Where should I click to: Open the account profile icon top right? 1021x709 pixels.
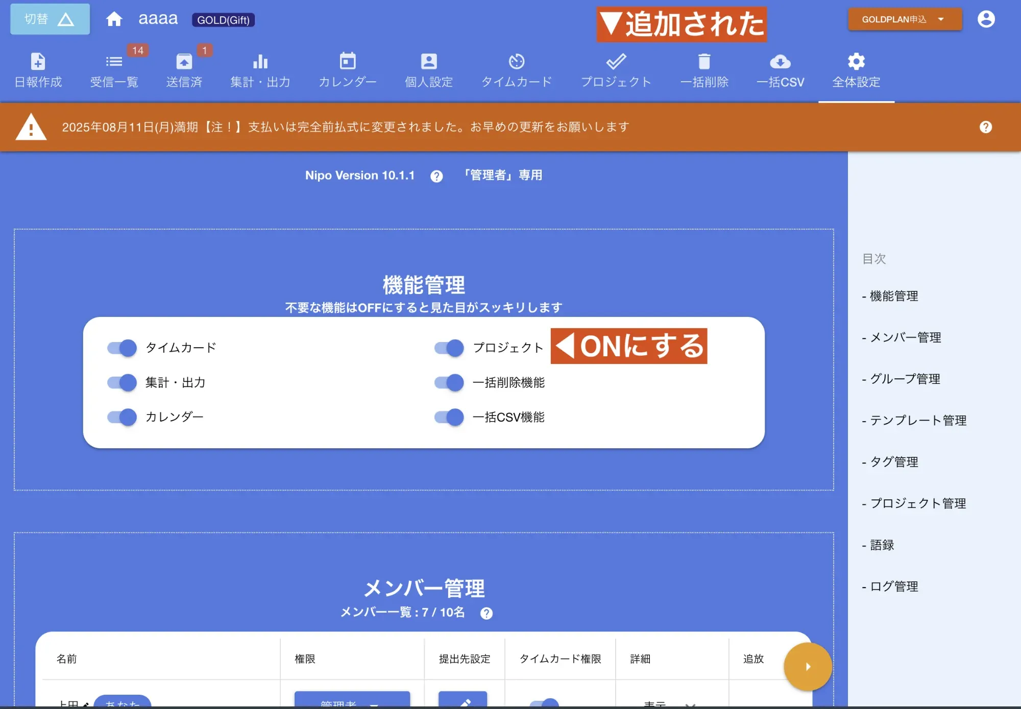[985, 19]
